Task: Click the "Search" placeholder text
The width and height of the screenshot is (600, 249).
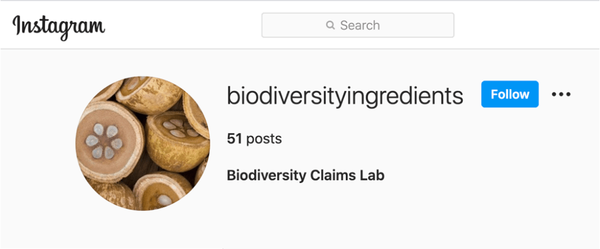Action: tap(360, 25)
